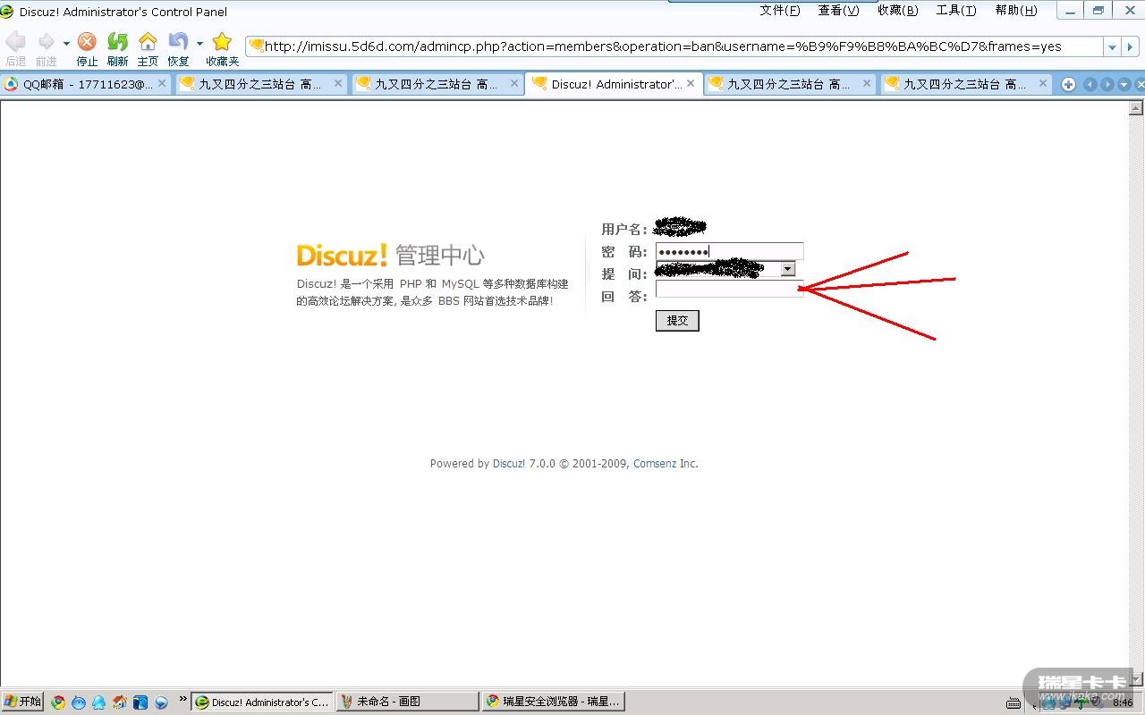Switch to 瑞星安全浏览器 taskbar button

553,702
